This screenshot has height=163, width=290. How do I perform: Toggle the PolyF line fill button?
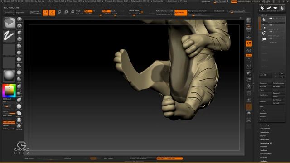click(249, 93)
